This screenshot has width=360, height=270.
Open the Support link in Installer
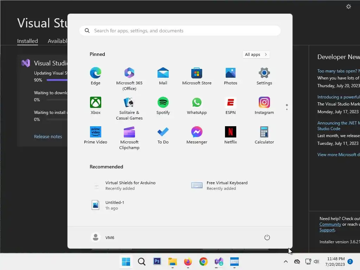327,230
